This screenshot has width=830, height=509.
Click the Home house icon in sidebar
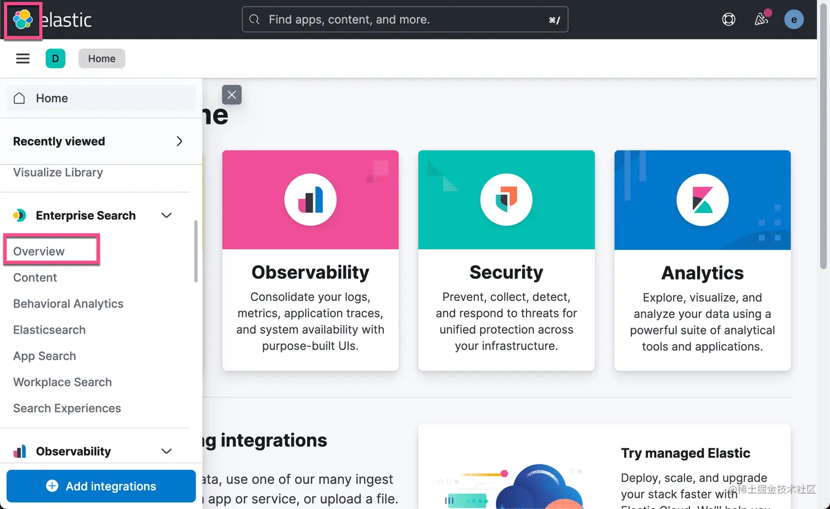[19, 98]
